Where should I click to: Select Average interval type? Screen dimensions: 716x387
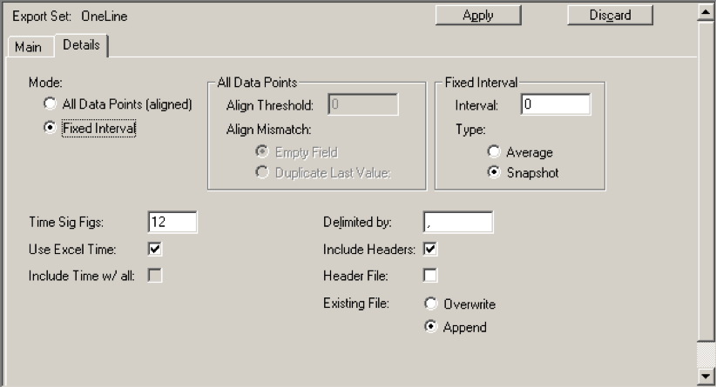[x=494, y=152]
